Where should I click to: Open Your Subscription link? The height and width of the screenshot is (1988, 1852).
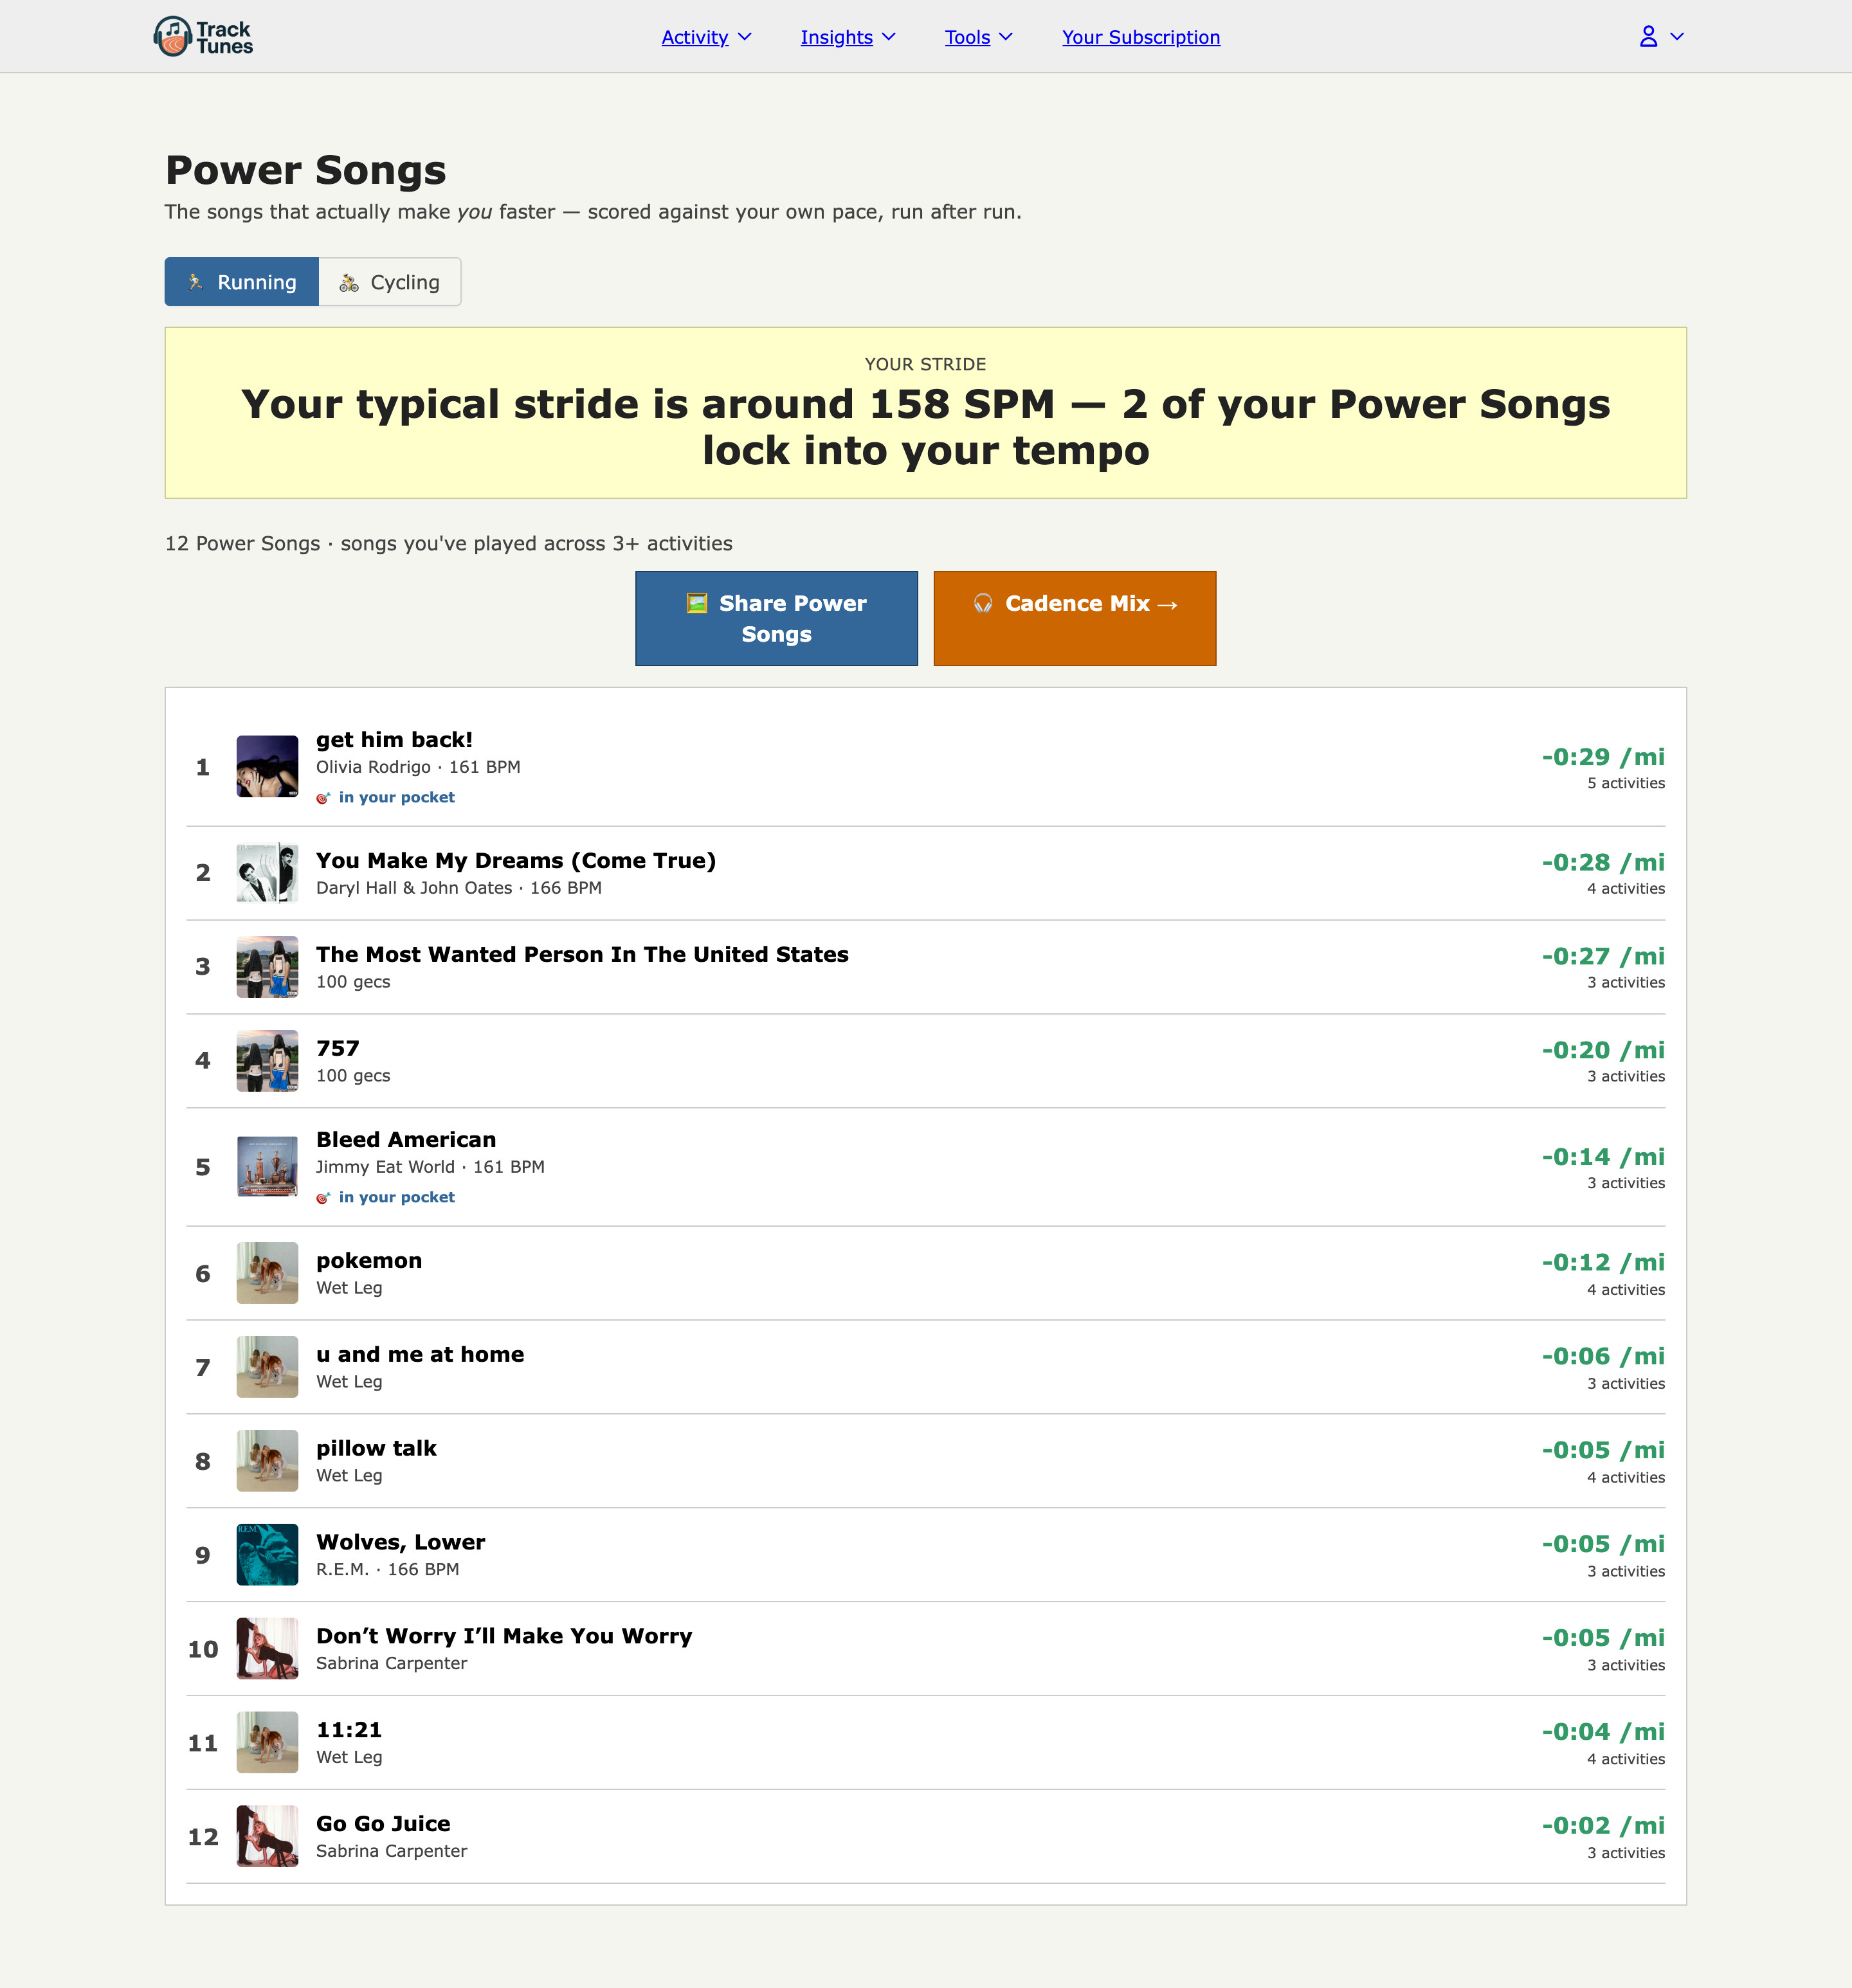point(1141,37)
